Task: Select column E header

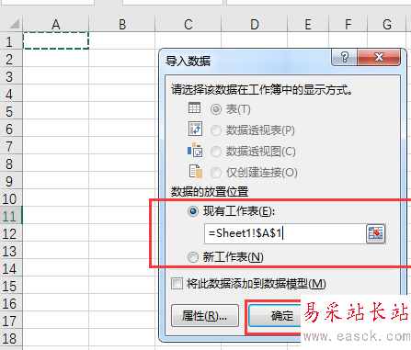Action: [x=308, y=24]
